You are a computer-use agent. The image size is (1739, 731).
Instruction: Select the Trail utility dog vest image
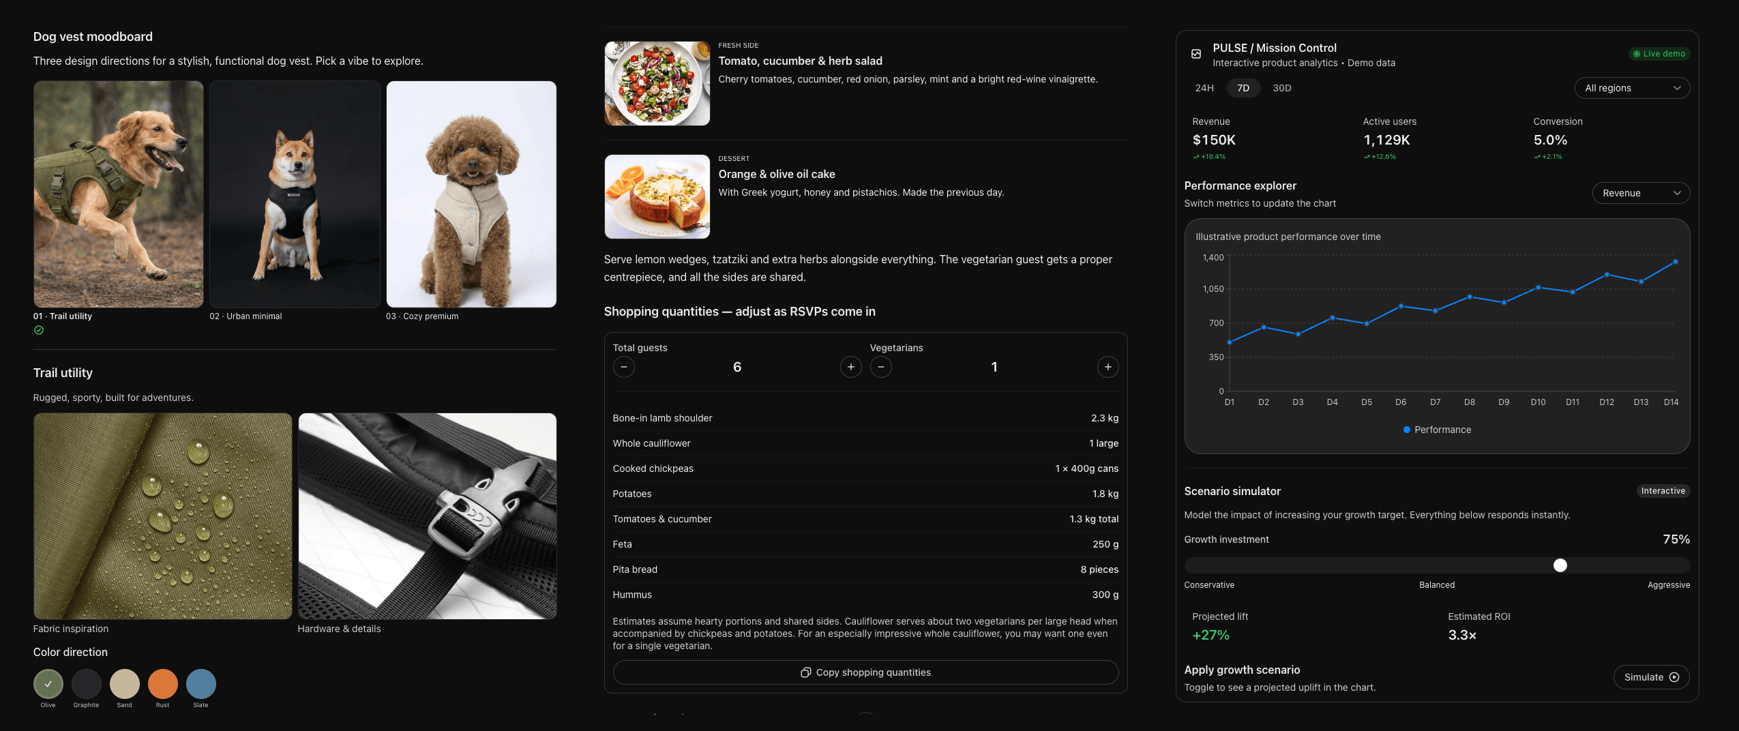click(x=119, y=194)
